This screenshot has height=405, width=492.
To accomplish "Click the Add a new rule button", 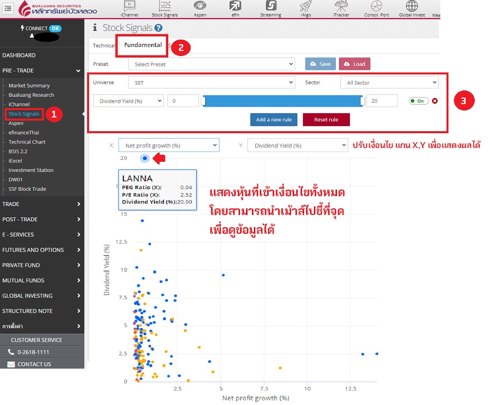I will point(274,120).
